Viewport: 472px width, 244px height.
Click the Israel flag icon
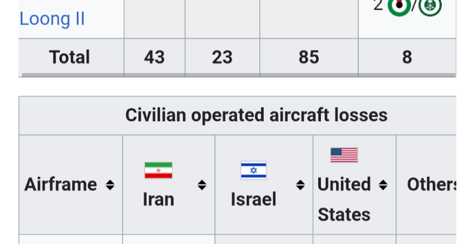(x=253, y=171)
